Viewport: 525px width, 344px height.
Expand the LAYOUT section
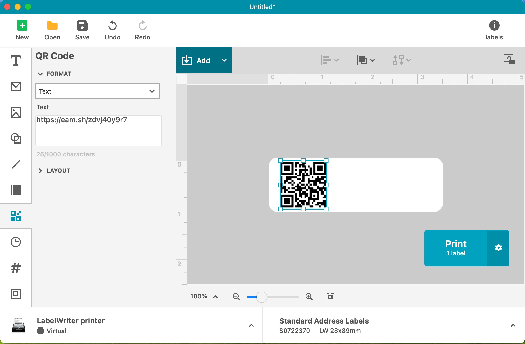40,171
